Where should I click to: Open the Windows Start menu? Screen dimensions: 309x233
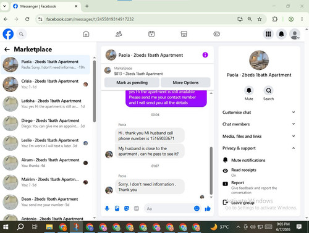(6, 227)
